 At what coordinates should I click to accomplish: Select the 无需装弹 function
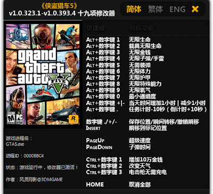point(140,65)
